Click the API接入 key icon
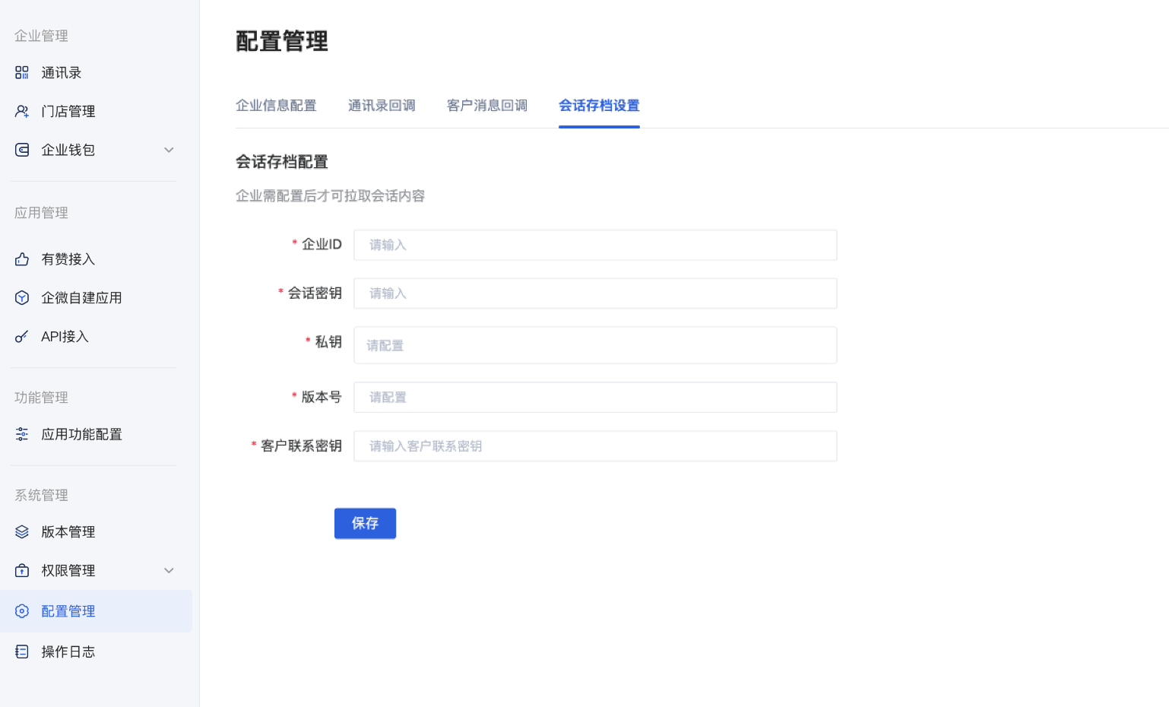 click(22, 337)
